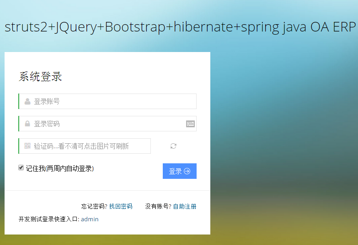The image size is (358, 245).
Task: Click the 记住我(两周内自动登录) label
Action: click(60, 168)
